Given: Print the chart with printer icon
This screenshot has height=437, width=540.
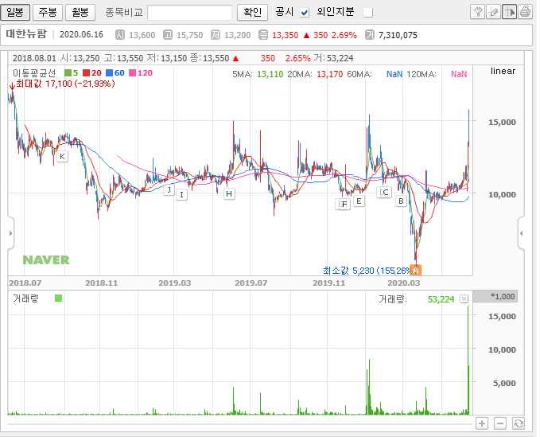Looking at the screenshot, I should coord(525,12).
